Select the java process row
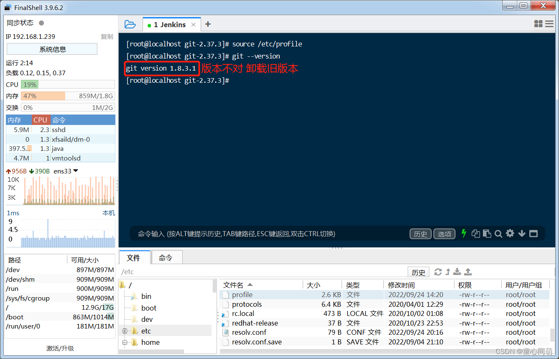 coord(61,148)
